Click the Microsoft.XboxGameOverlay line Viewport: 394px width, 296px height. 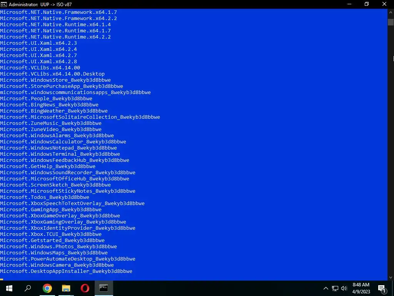[x=60, y=216]
